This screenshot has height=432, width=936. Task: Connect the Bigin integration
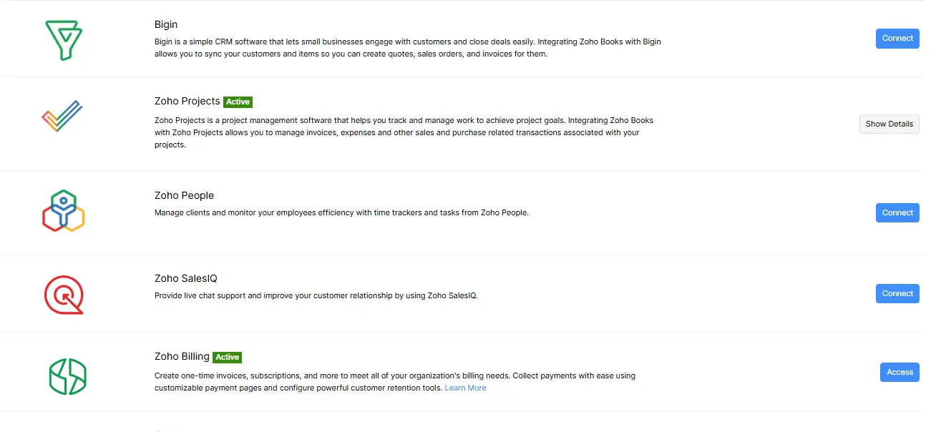(x=897, y=39)
